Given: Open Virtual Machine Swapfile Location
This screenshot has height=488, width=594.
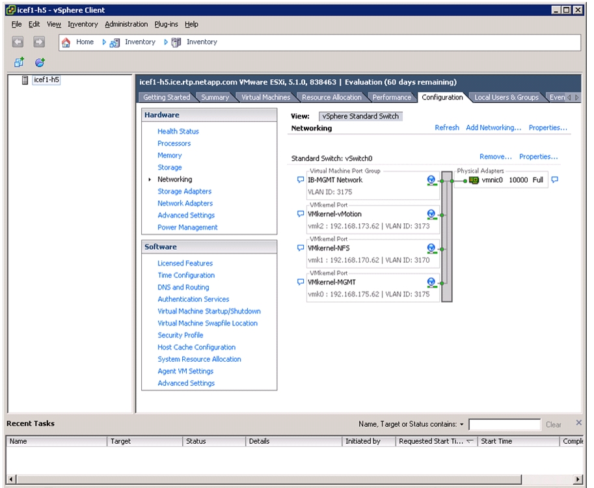Looking at the screenshot, I should pyautogui.click(x=208, y=323).
